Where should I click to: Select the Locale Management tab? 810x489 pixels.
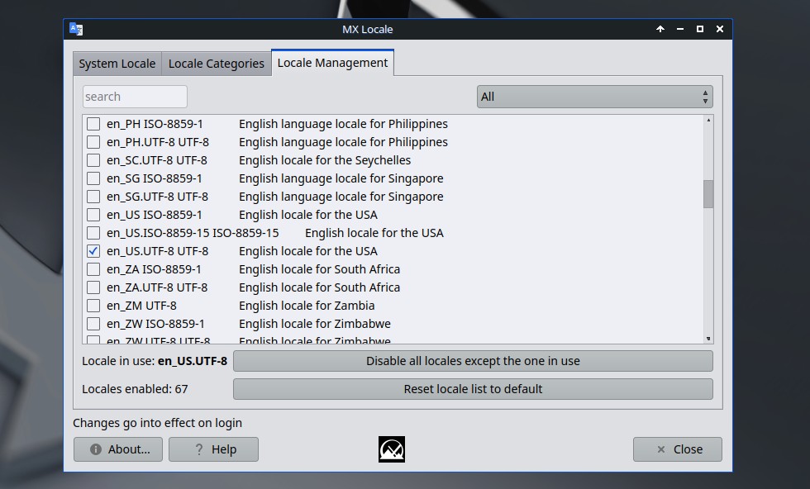(332, 63)
